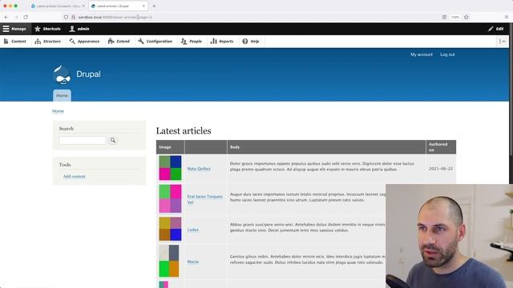This screenshot has width=513, height=288.
Task: Open the Macto article
Action: coord(193,262)
